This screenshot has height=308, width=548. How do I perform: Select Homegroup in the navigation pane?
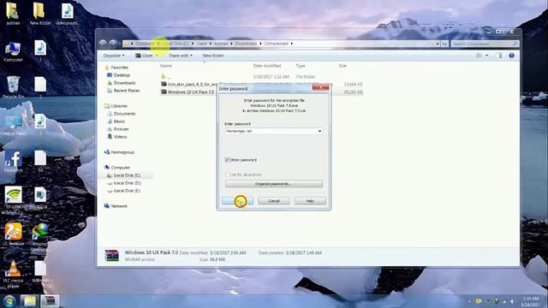(122, 152)
